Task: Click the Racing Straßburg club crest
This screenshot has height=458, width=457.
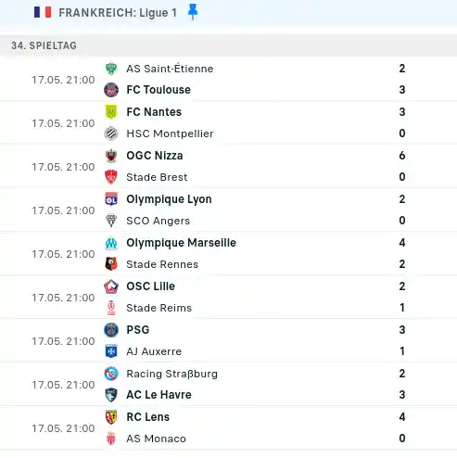Action: tap(111, 374)
